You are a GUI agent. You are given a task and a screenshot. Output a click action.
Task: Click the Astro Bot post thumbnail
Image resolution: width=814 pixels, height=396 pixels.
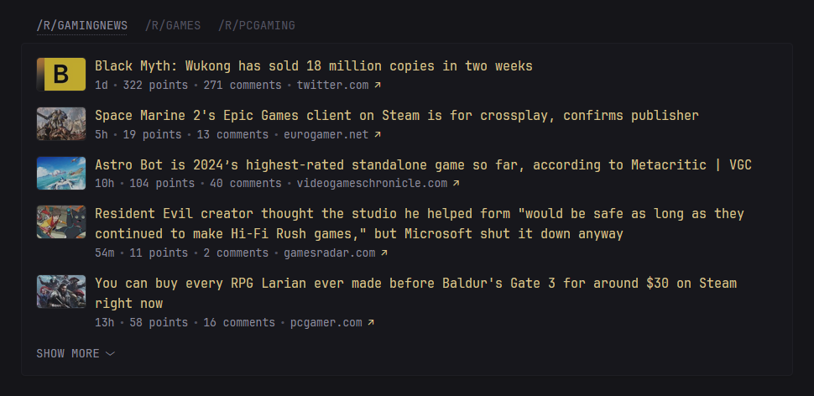click(x=61, y=173)
